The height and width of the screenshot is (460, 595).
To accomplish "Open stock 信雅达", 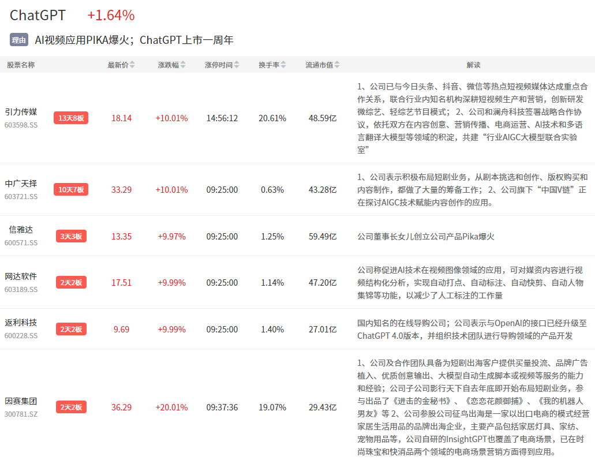I will 21,230.
